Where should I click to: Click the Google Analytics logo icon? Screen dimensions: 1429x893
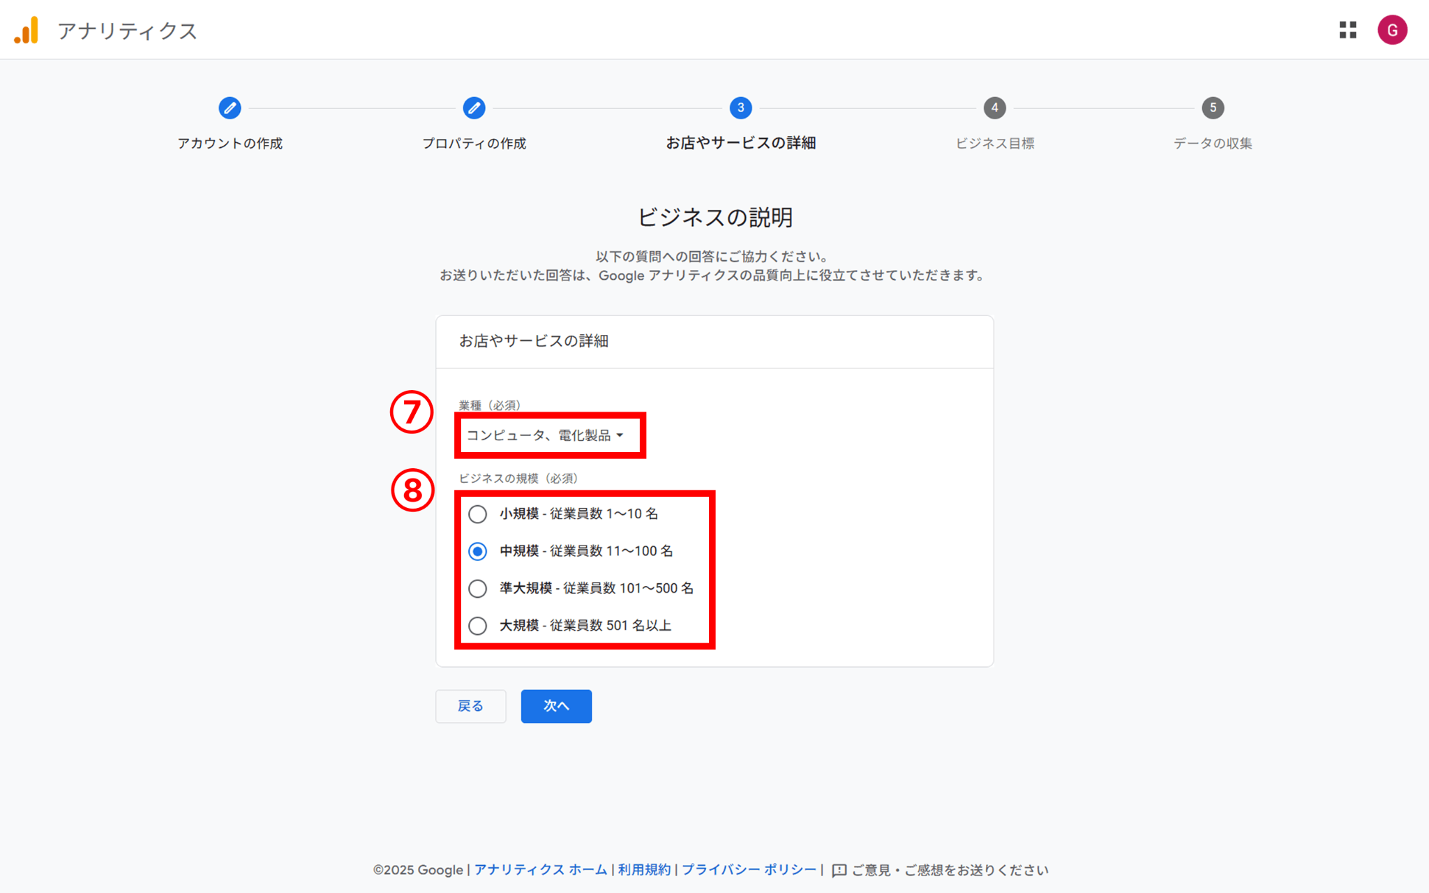pos(27,31)
